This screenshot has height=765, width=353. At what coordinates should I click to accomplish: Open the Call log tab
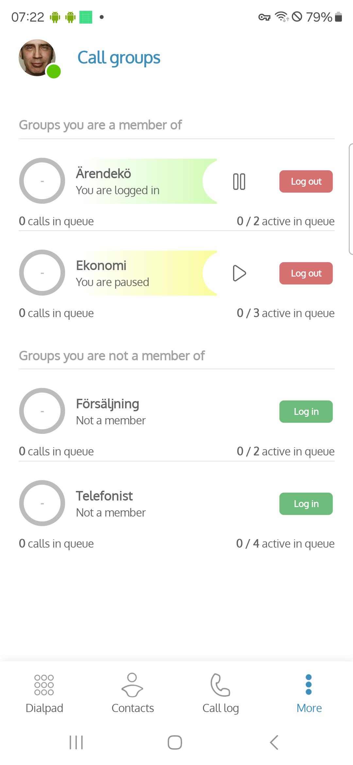[x=221, y=693]
